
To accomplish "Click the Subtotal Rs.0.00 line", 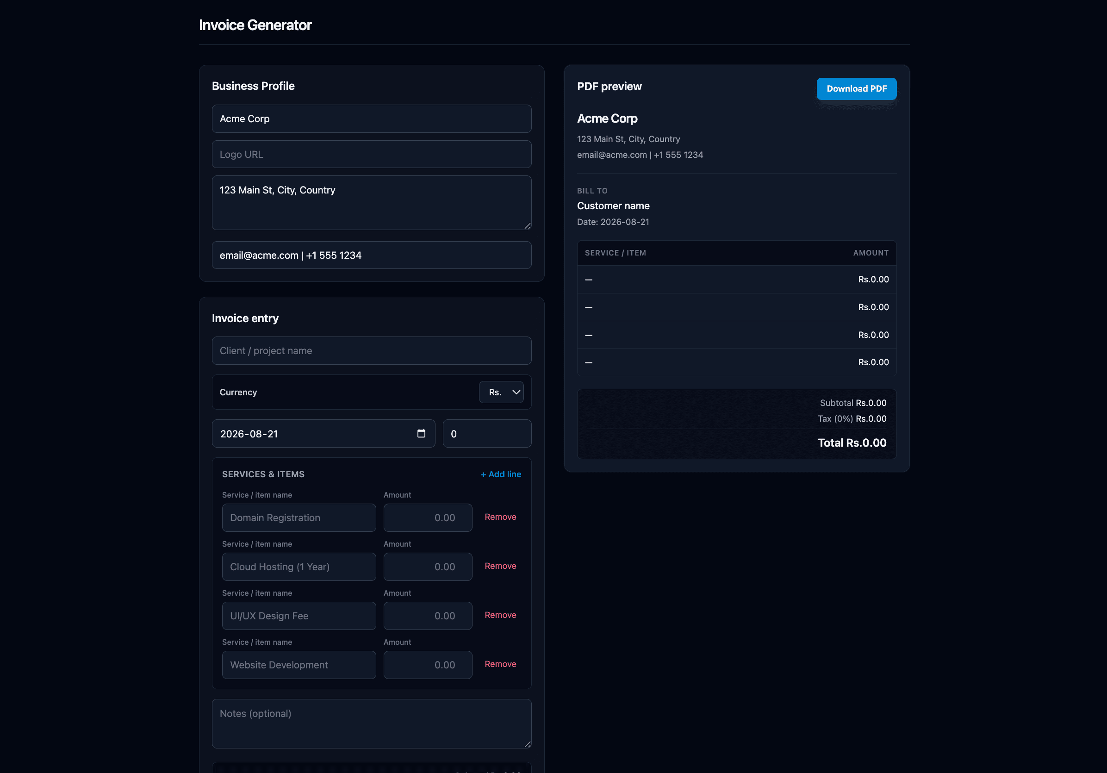I will [853, 403].
